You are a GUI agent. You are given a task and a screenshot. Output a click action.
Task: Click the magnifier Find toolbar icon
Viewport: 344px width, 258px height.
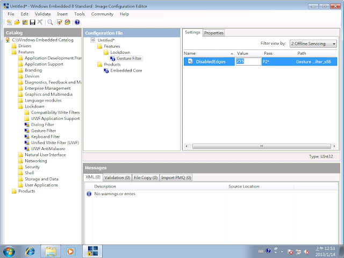[x=50, y=22]
